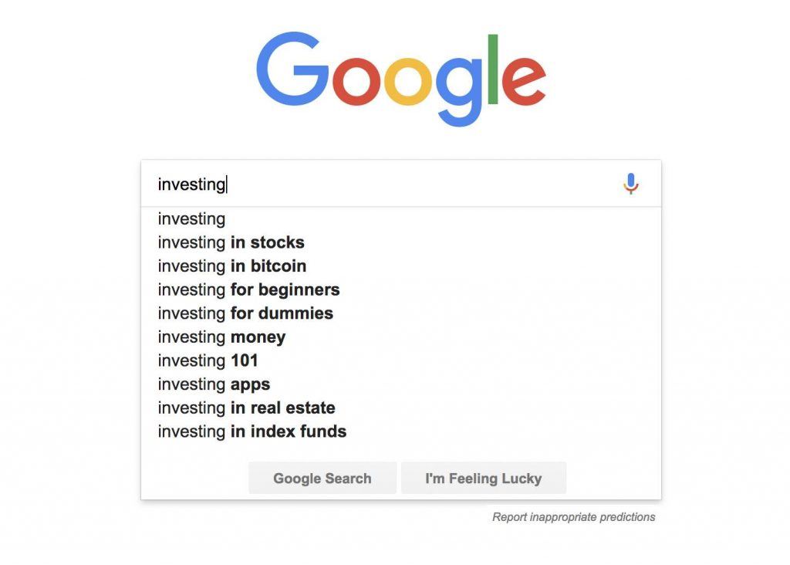Select the suggestion 'investing money'
Screen dimensions: 790x565
point(221,337)
